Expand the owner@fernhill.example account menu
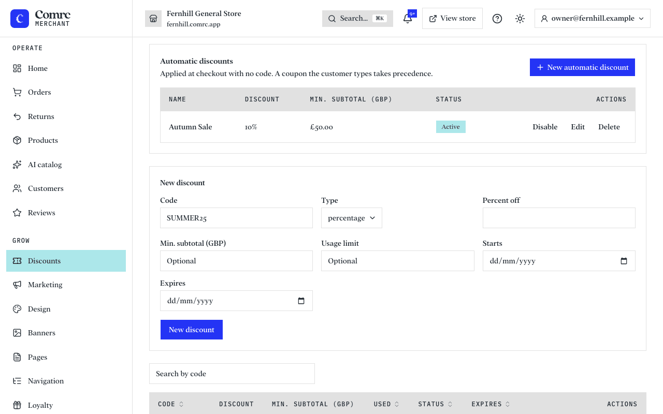 pyautogui.click(x=593, y=18)
